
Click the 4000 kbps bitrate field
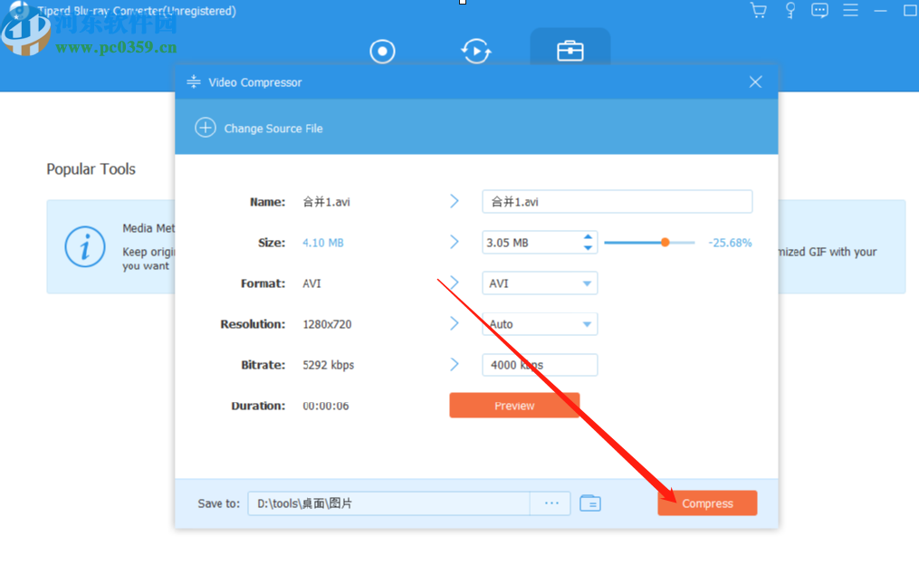[540, 365]
